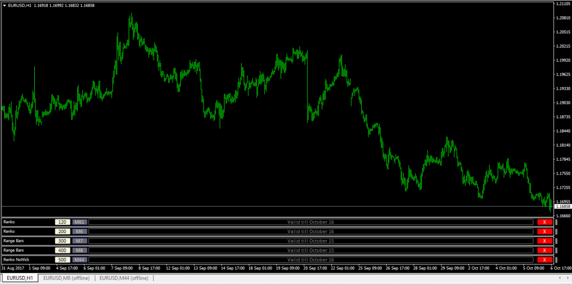Remove the Renko NoWick row with red X
This screenshot has width=572, height=285.
(544, 260)
